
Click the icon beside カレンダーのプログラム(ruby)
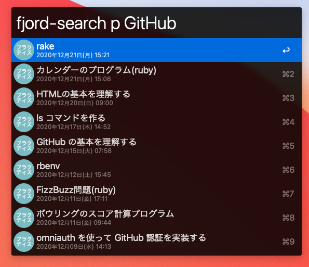[x=24, y=74]
